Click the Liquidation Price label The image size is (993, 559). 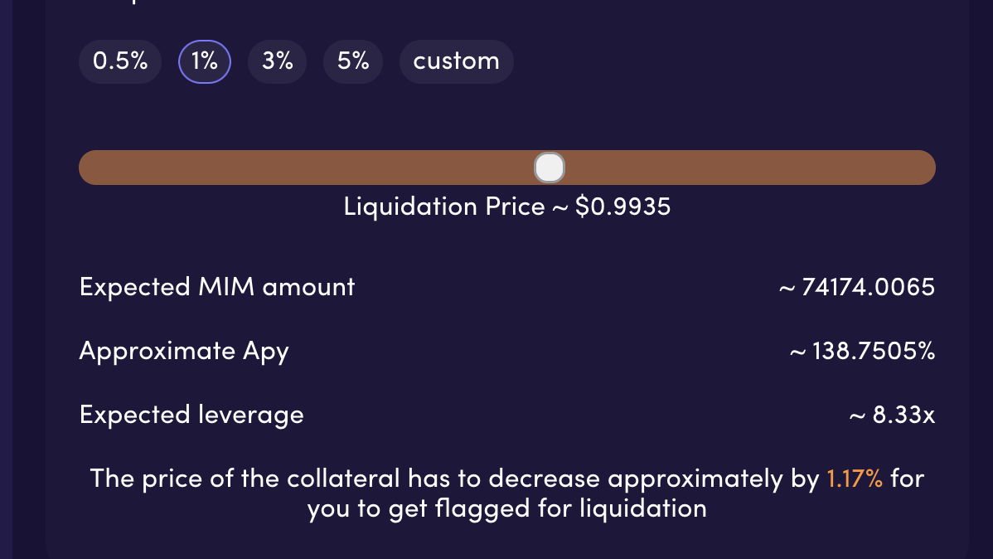(444, 207)
